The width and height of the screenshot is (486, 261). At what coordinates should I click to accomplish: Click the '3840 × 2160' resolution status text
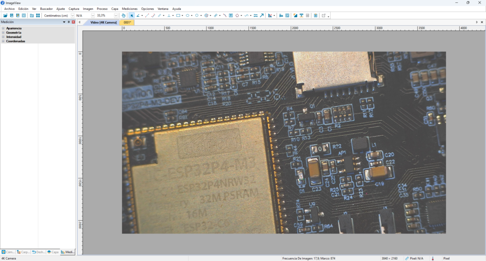[x=389, y=258]
